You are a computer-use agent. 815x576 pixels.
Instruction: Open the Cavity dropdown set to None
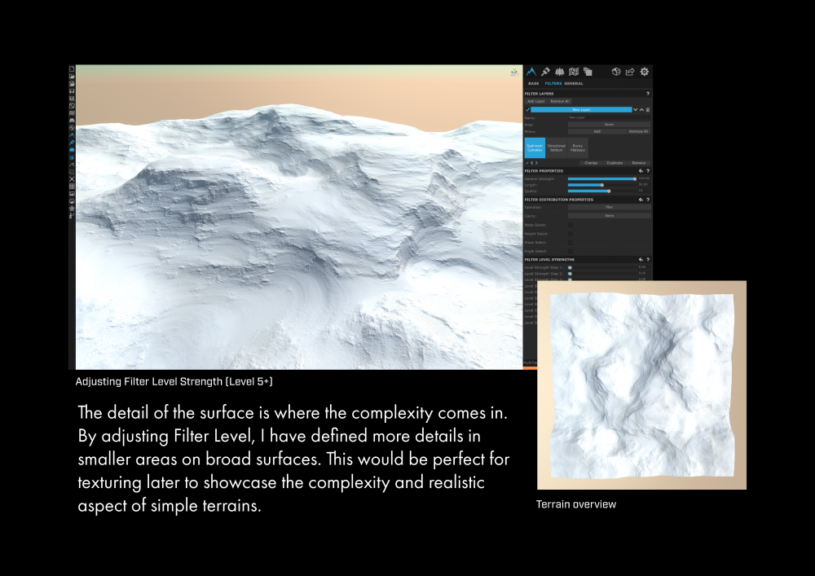(609, 216)
